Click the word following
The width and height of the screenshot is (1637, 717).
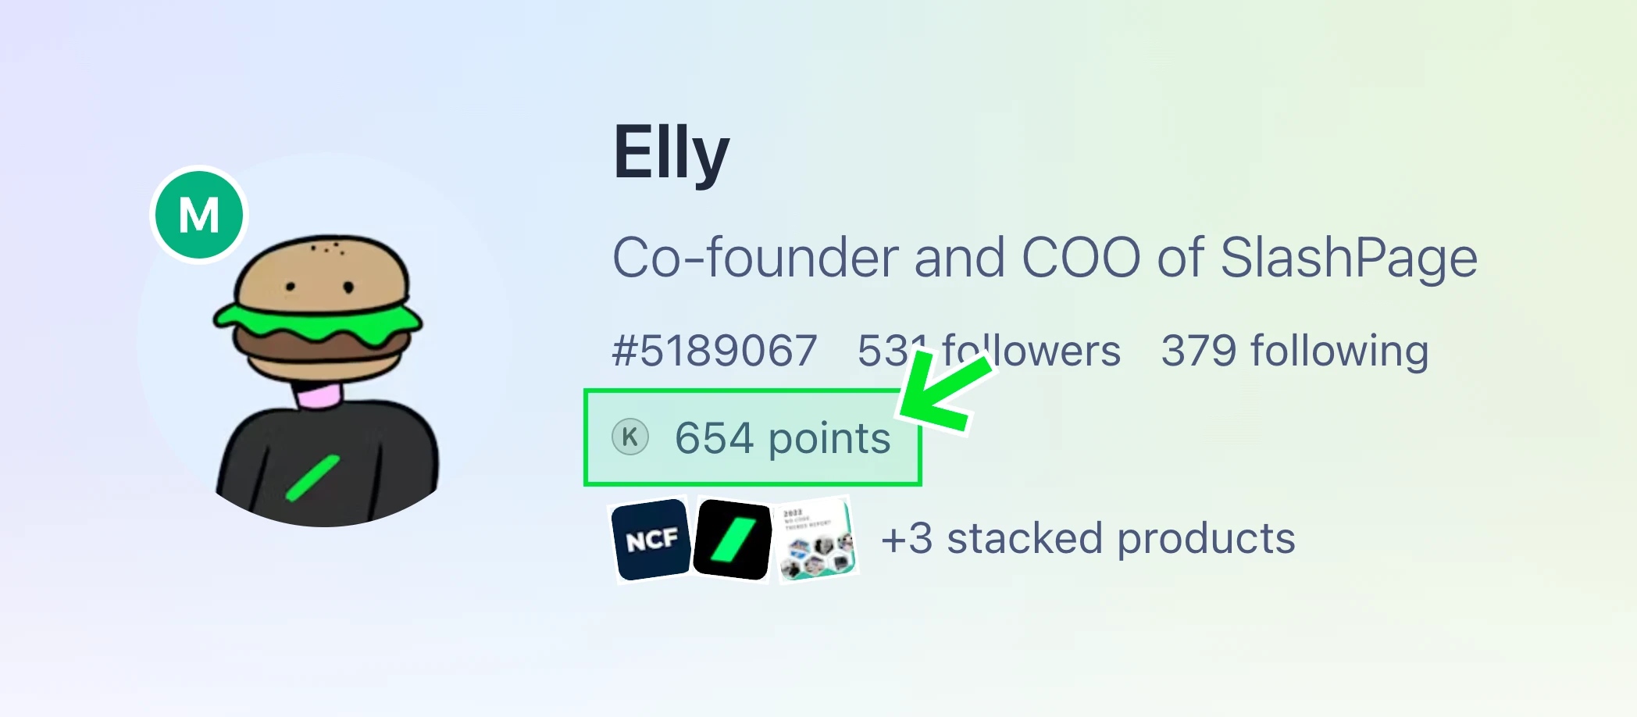coord(1339,350)
